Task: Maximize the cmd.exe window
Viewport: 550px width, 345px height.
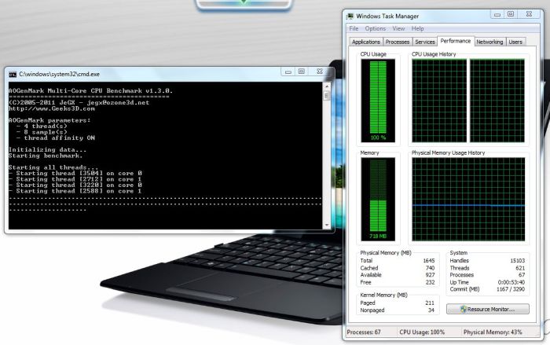Action: click(301, 72)
